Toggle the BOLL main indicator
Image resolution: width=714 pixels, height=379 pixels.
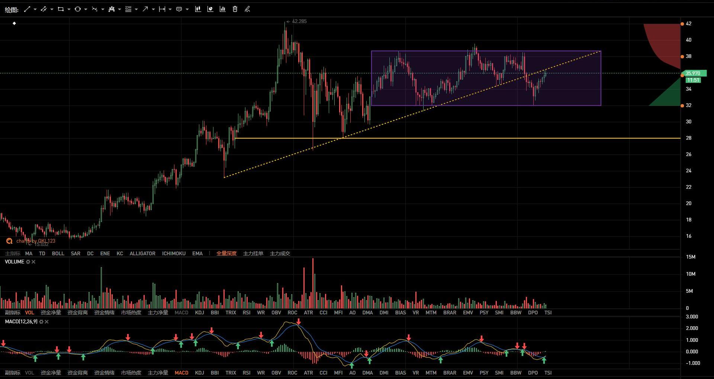(58, 253)
